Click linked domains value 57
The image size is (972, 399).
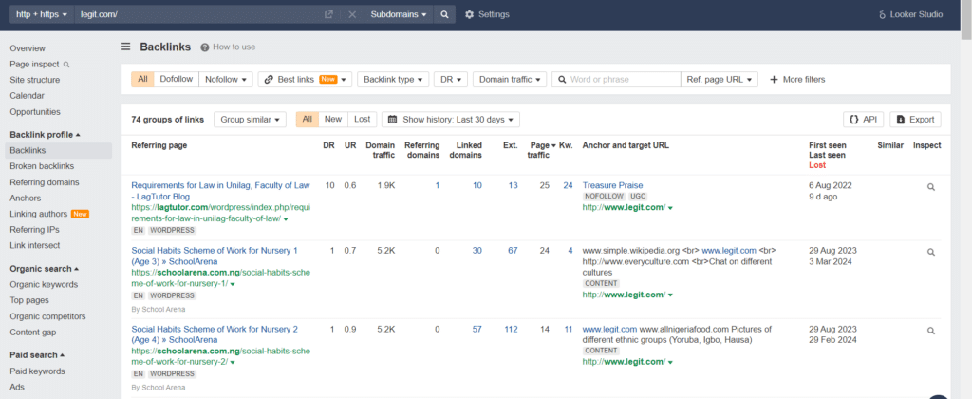(477, 330)
